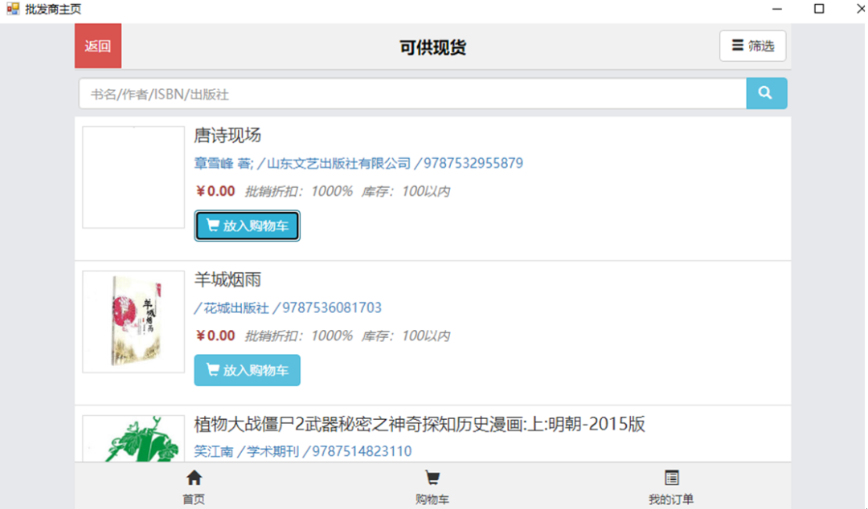This screenshot has height=509, width=868.
Task: Click the 羊城烟雨 cover thumbnail
Action: 133,321
